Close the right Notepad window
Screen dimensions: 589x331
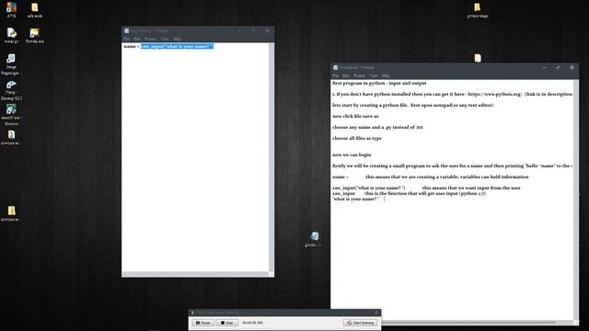point(572,67)
